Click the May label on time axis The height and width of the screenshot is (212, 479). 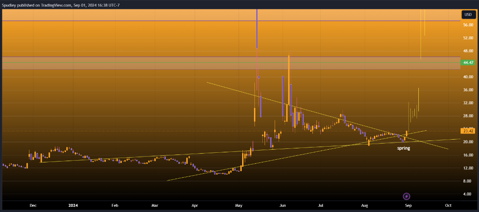coord(239,205)
